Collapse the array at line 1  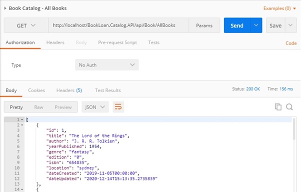pos(22,120)
